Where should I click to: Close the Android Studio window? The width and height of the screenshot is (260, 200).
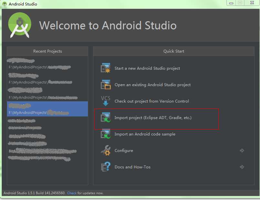click(x=252, y=3)
